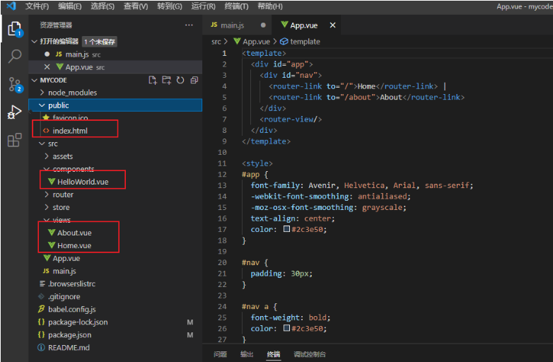The image size is (553, 362).
Task: Switch to the 问题 panel tab
Action: 220,354
